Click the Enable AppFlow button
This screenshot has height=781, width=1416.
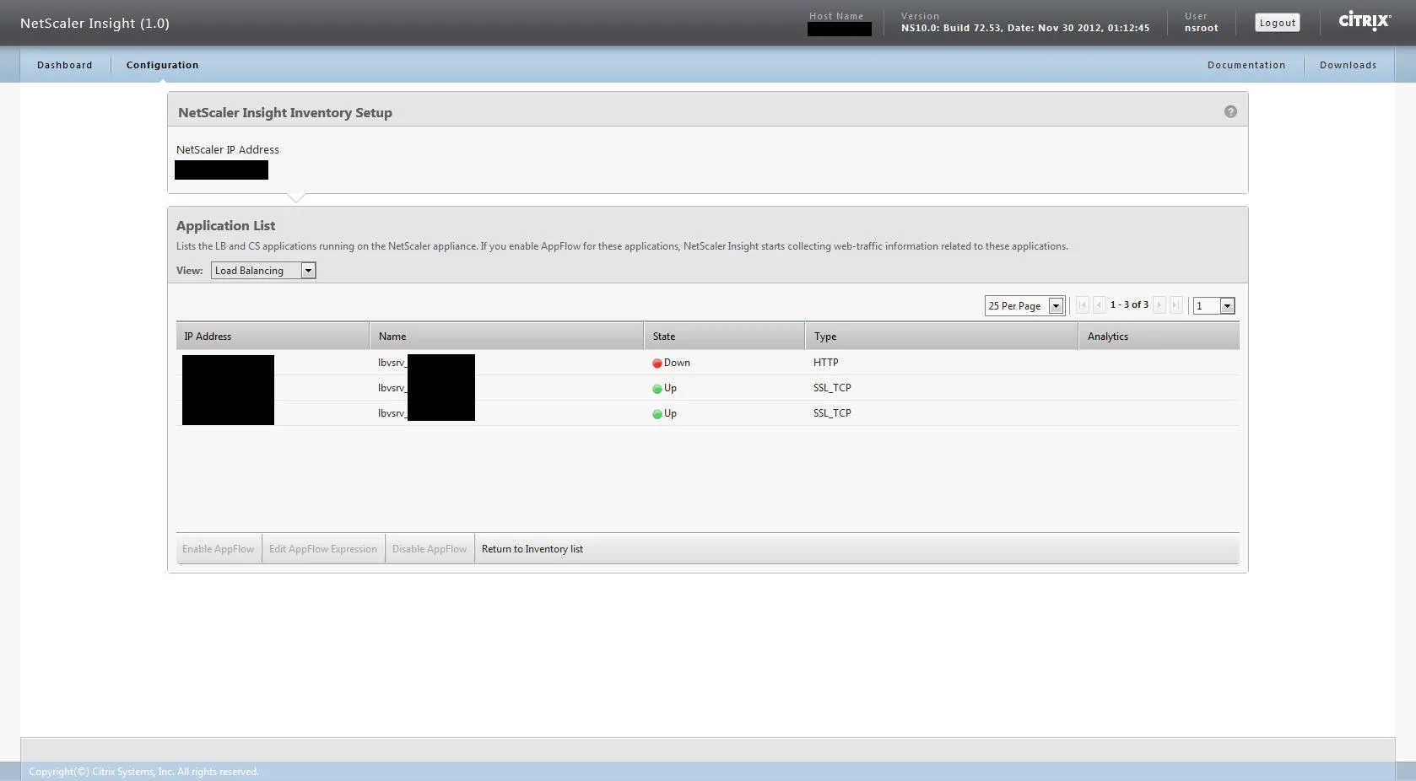[x=219, y=549]
